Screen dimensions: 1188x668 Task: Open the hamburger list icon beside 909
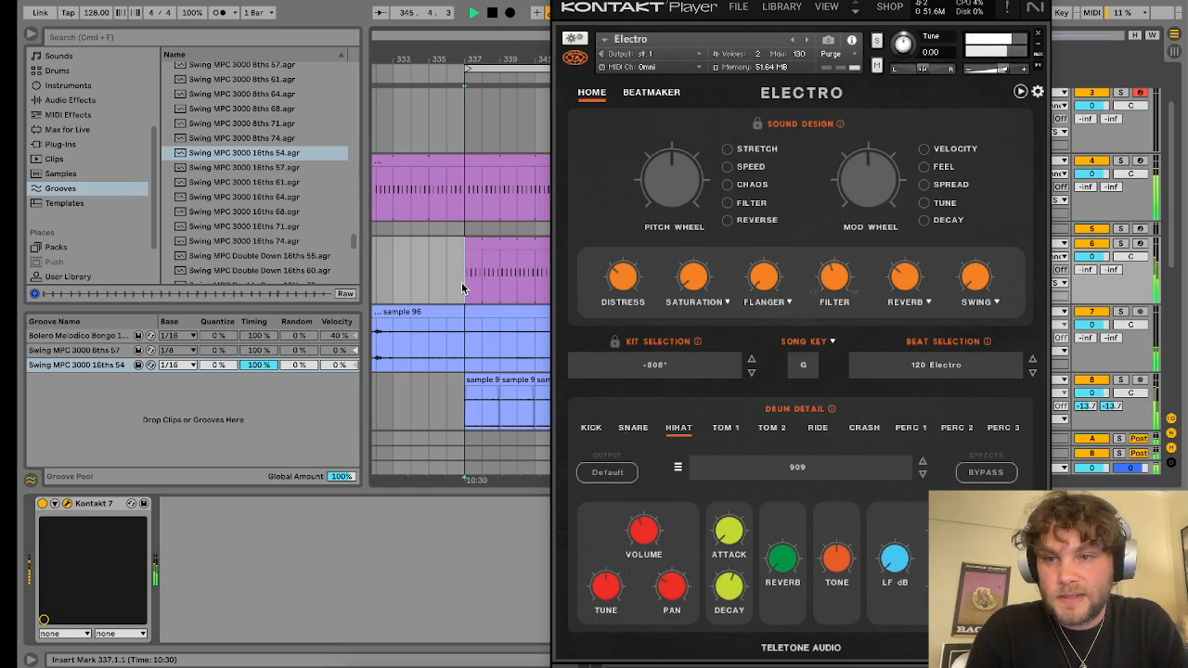point(678,467)
